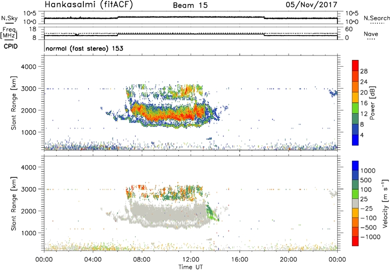Click the Slant Range label of velocity panel

14,203
